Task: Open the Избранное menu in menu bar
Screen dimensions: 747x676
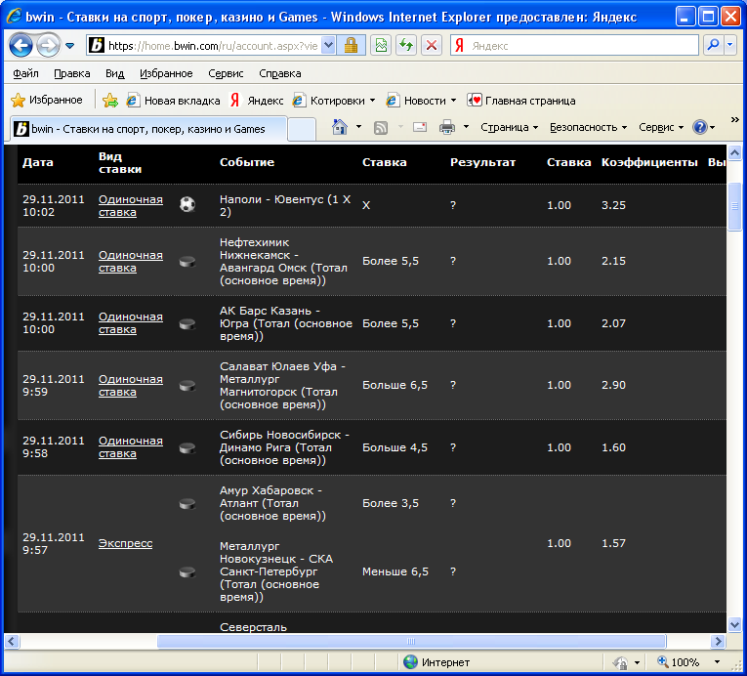Action: [x=166, y=73]
